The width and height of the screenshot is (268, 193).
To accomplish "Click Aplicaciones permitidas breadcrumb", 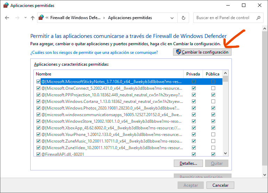I will pyautogui.click(x=130, y=18).
